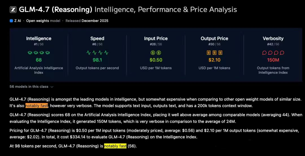
Task: Select the Output Price card heading
Action: pyautogui.click(x=214, y=39)
